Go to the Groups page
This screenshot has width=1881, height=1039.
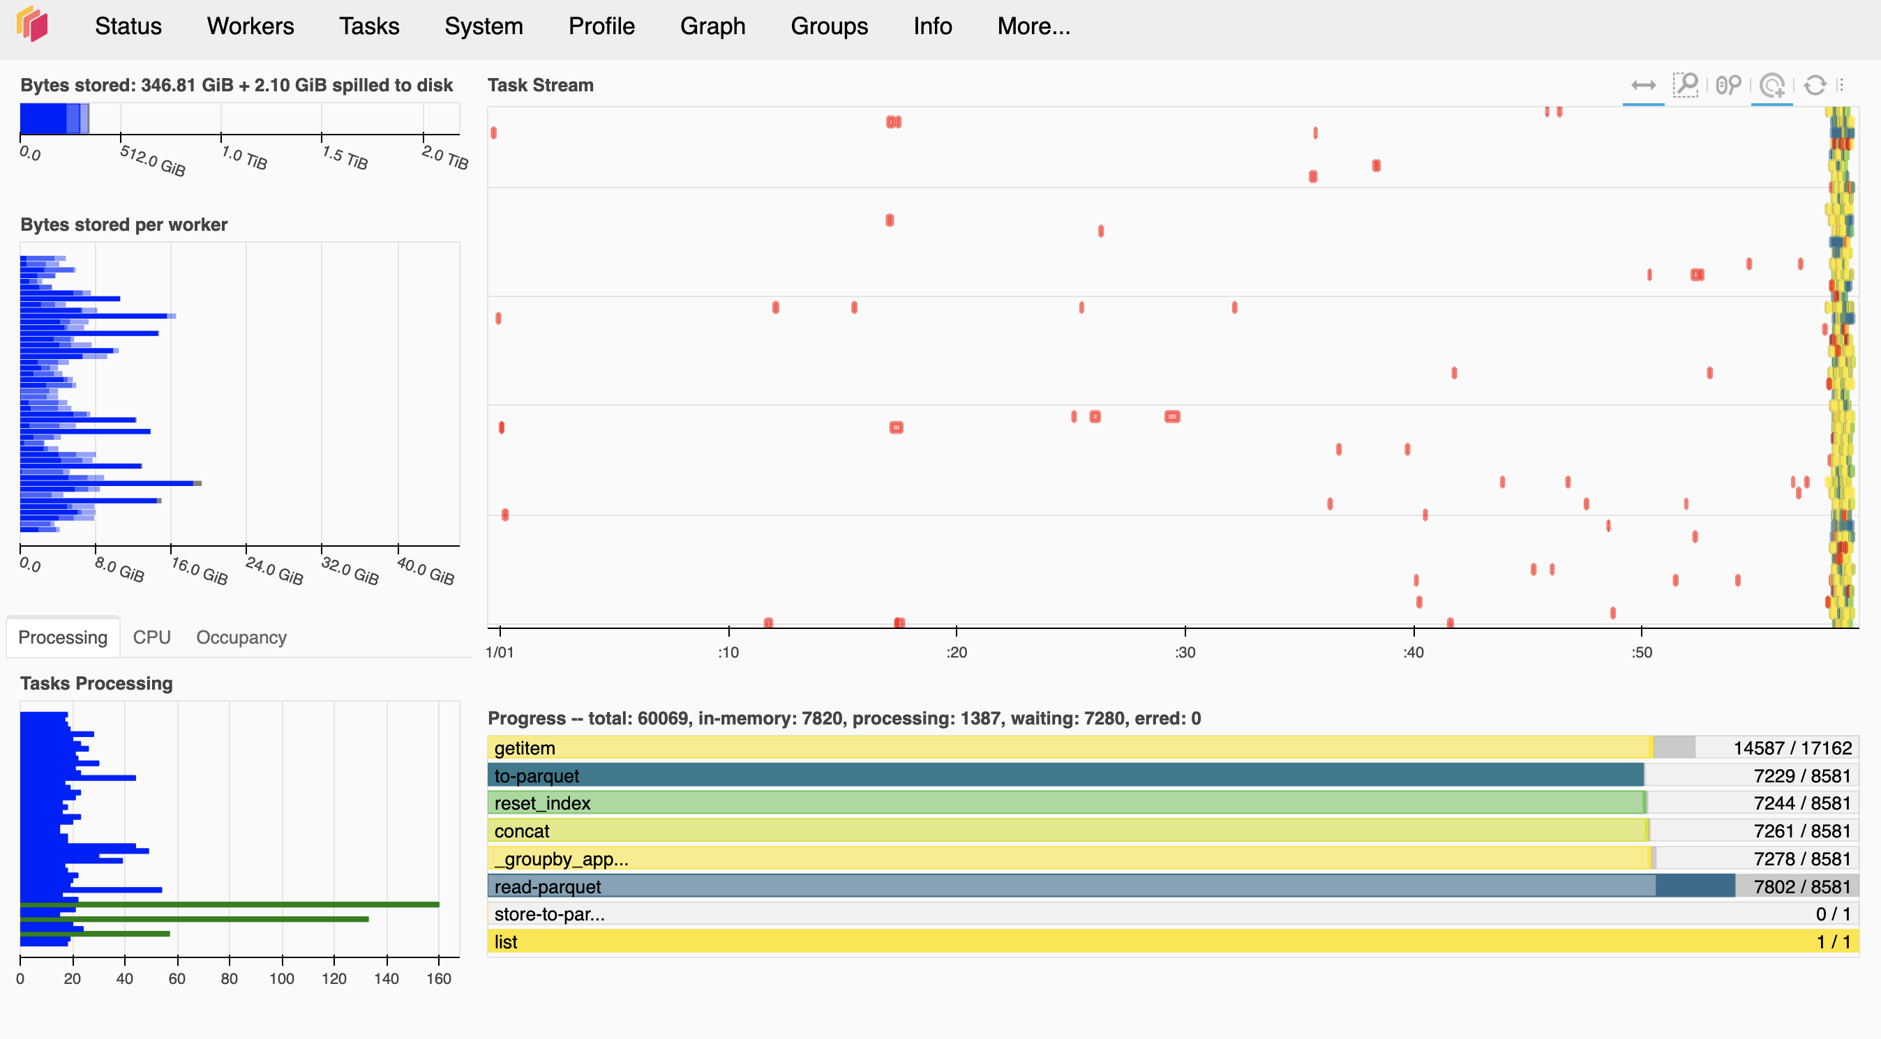point(830,26)
